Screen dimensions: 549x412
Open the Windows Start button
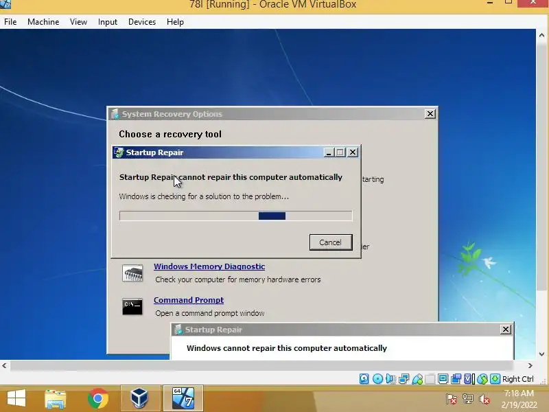[16, 399]
